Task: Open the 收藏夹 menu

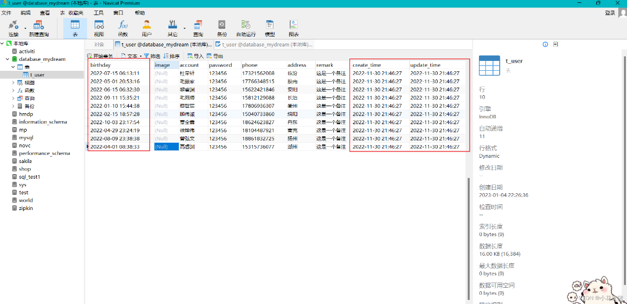Action: [x=75, y=13]
